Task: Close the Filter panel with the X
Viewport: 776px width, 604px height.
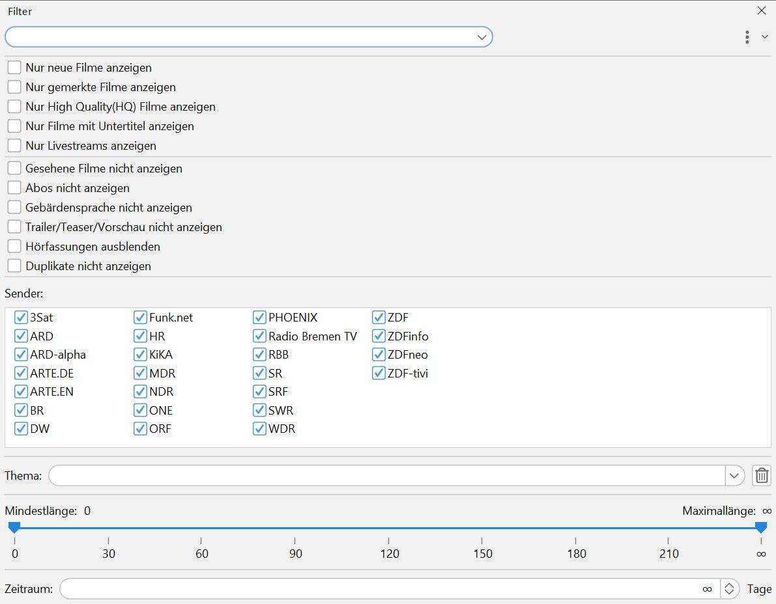Action: [762, 10]
